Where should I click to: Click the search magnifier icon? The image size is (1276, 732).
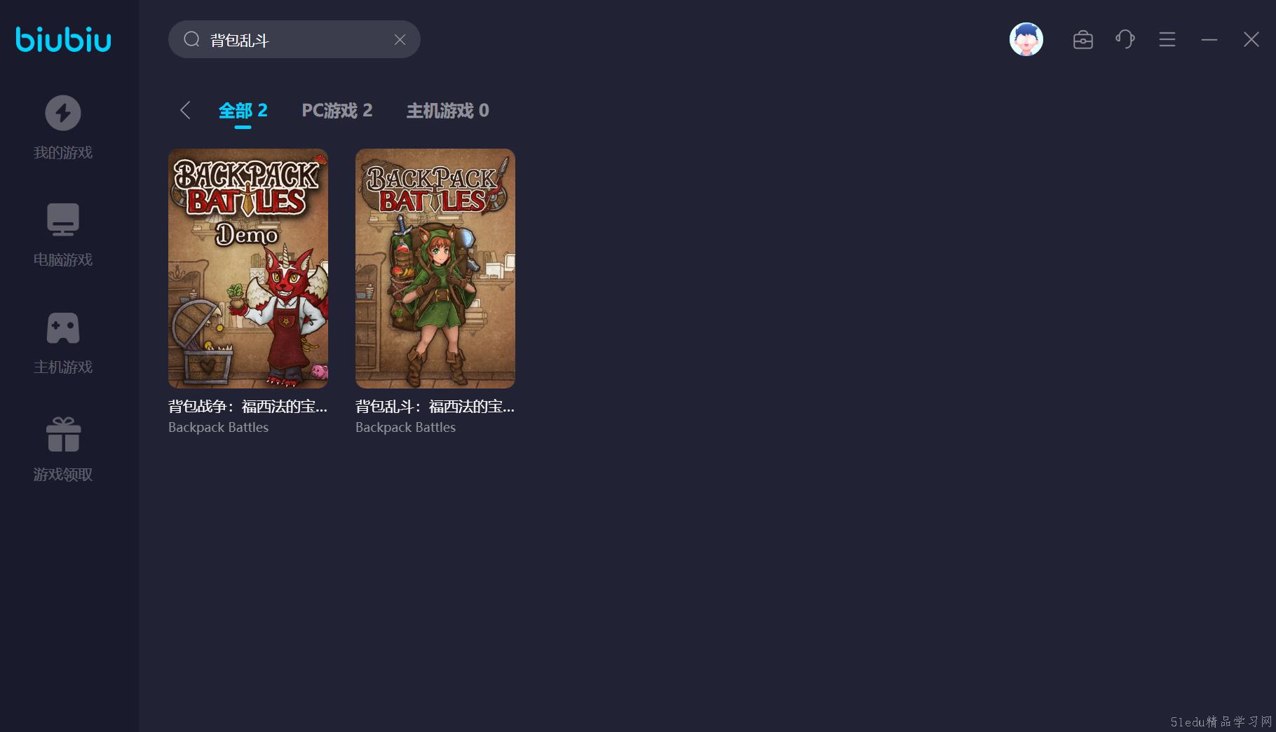(191, 39)
